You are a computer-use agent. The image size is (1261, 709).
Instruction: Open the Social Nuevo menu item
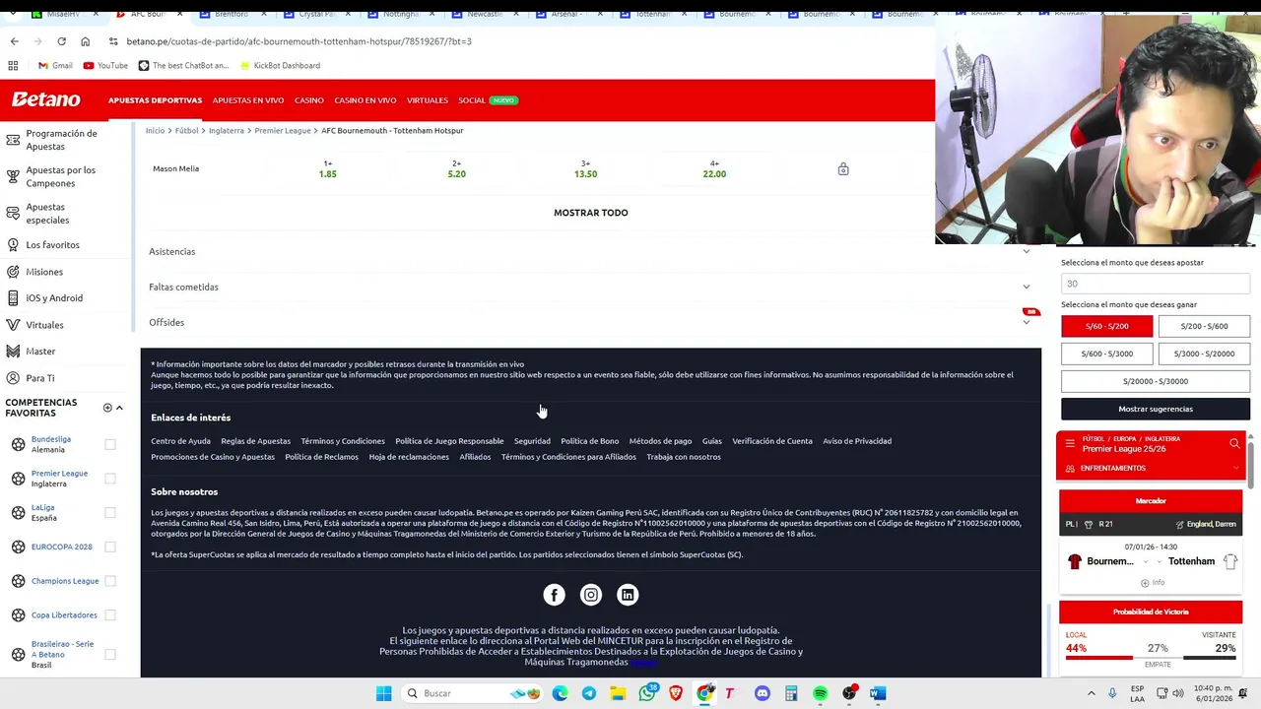tap(488, 100)
